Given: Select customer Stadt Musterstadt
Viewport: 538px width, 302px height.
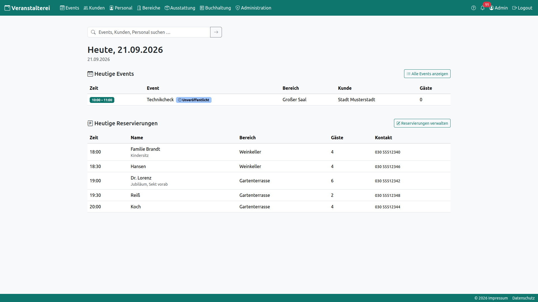Looking at the screenshot, I should tap(356, 100).
